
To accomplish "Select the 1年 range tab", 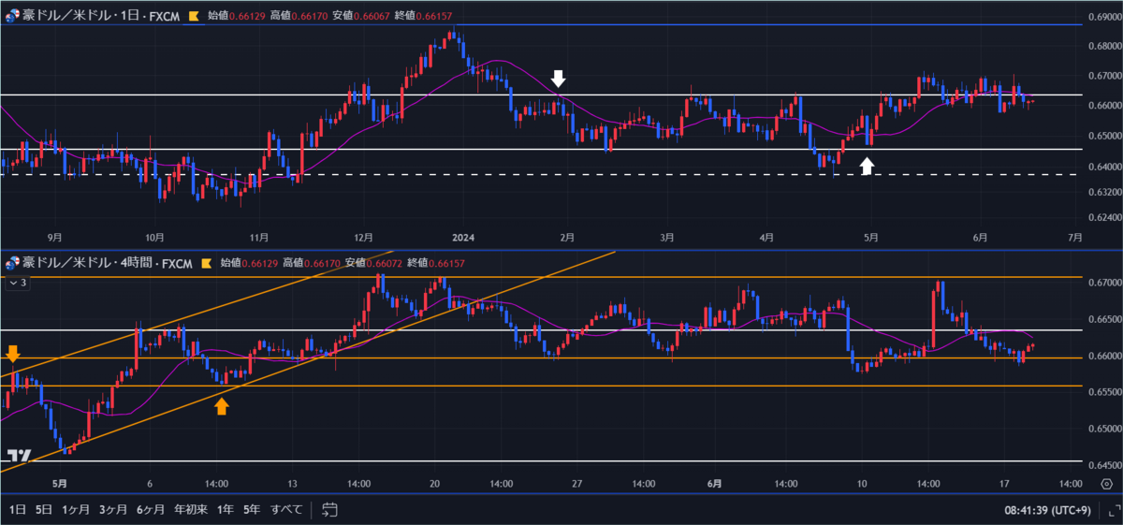I will [226, 510].
